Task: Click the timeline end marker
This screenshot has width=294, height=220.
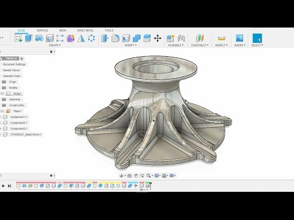Action: click(151, 185)
